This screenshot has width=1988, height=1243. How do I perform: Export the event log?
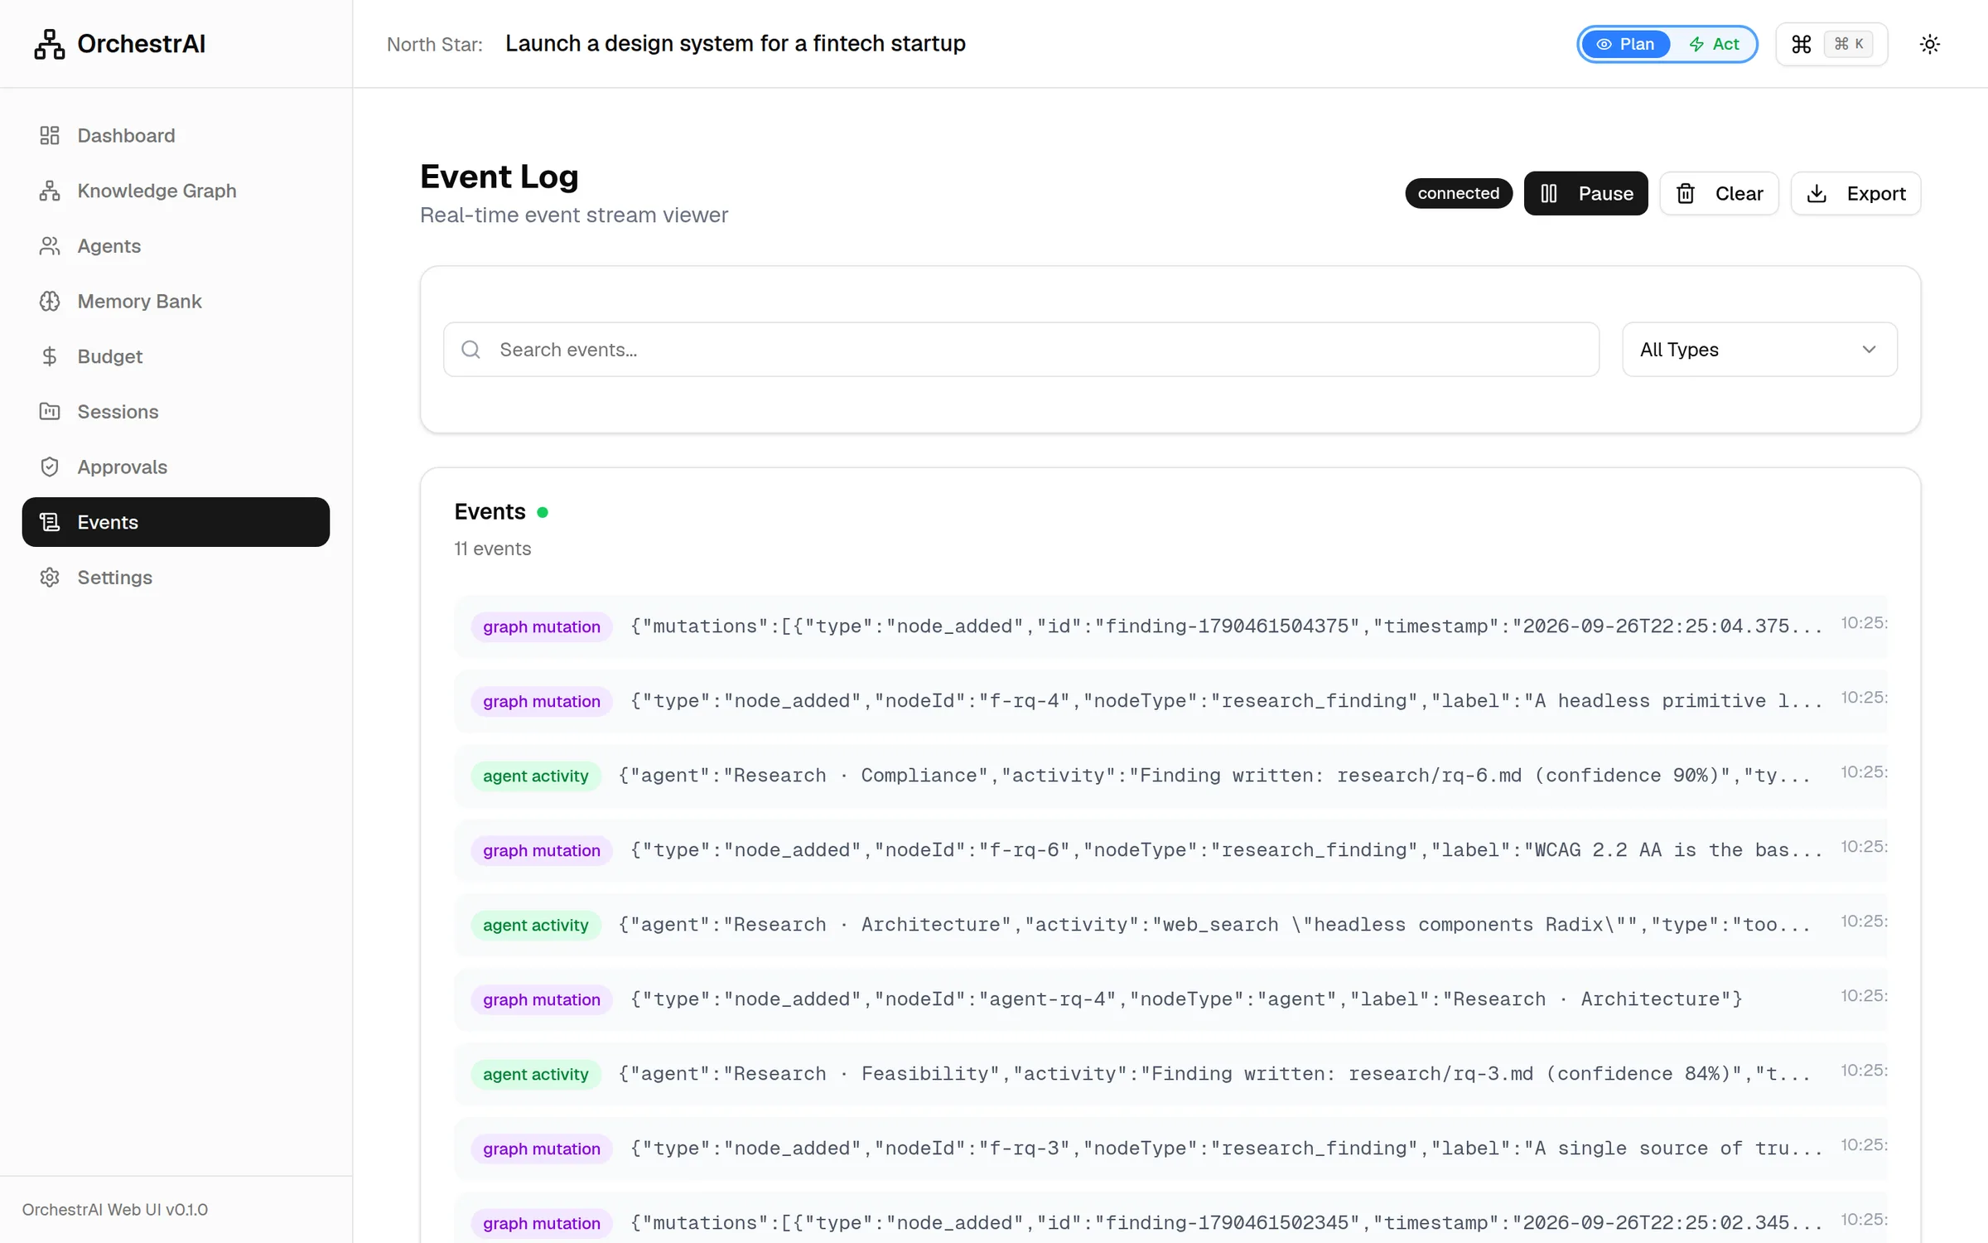click(x=1855, y=193)
